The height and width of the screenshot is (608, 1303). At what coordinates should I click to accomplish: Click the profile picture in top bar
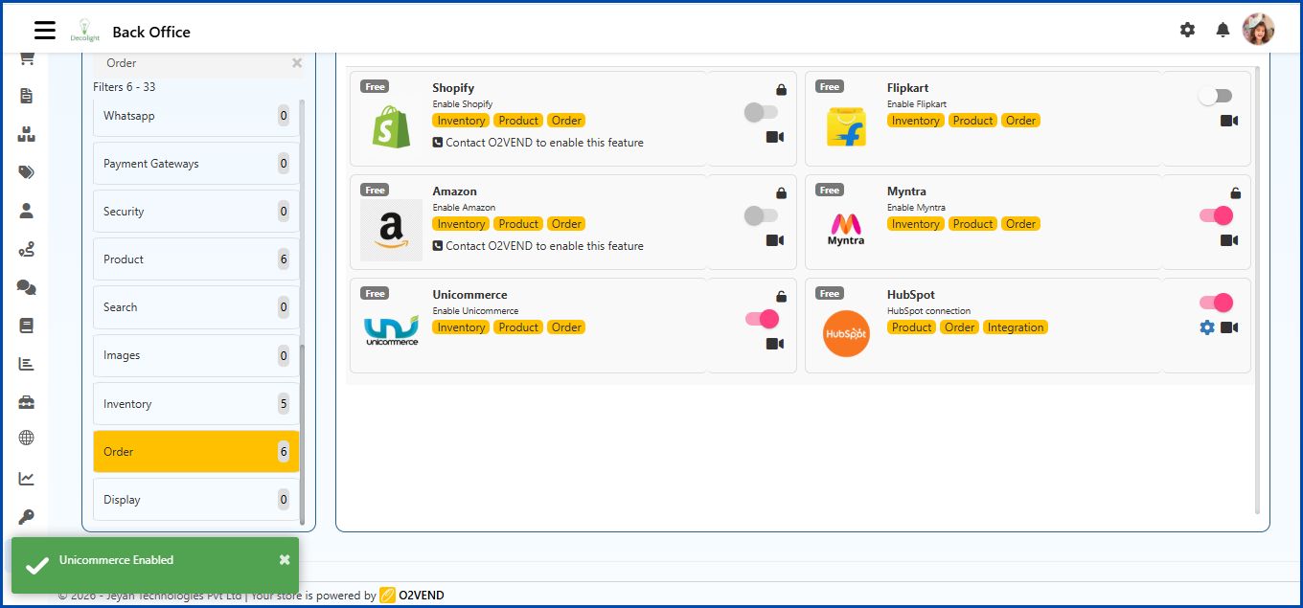(1259, 29)
